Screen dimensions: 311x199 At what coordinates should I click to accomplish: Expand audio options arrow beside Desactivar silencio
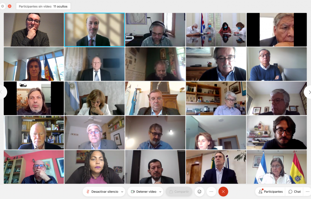click(x=122, y=192)
